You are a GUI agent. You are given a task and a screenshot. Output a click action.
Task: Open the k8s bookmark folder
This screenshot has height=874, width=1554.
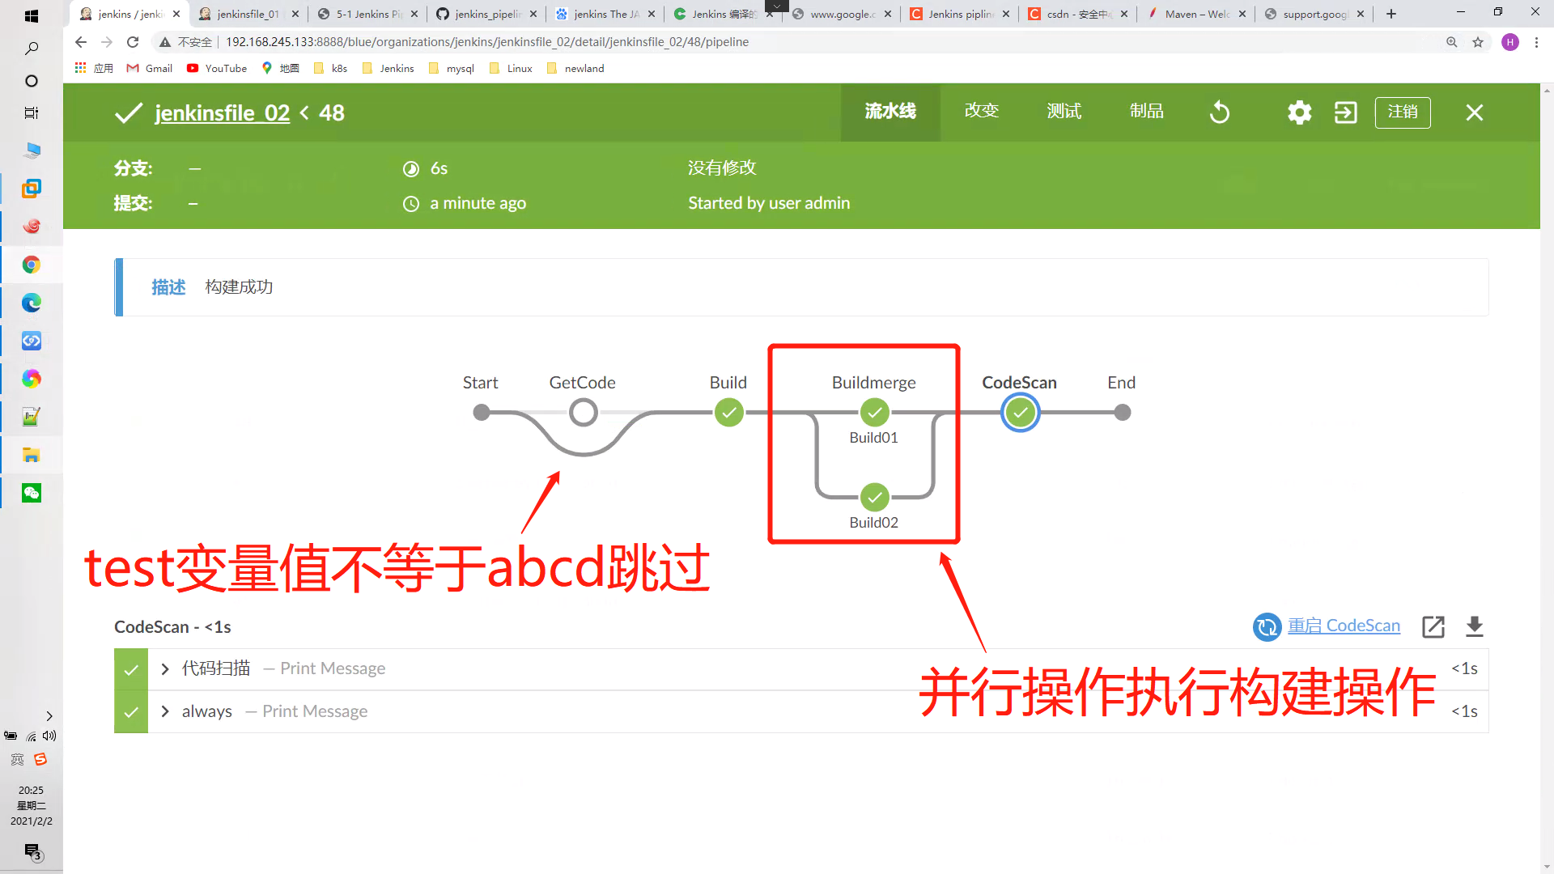pyautogui.click(x=331, y=68)
